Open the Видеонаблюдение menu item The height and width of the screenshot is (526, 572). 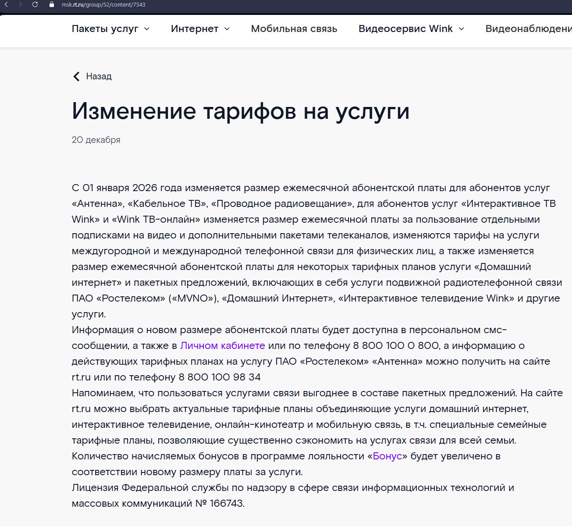point(528,29)
